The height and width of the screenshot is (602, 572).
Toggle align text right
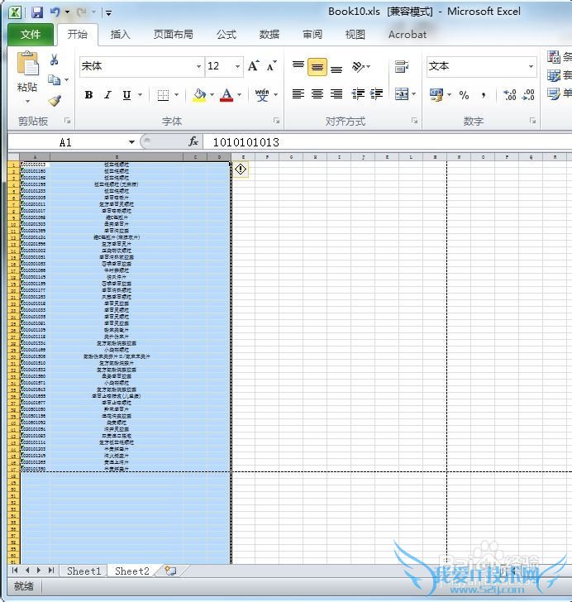336,94
